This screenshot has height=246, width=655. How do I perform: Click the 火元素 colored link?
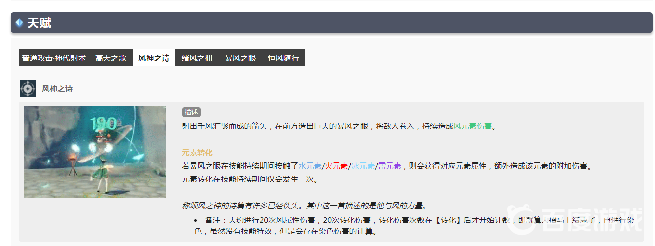pyautogui.click(x=336, y=166)
